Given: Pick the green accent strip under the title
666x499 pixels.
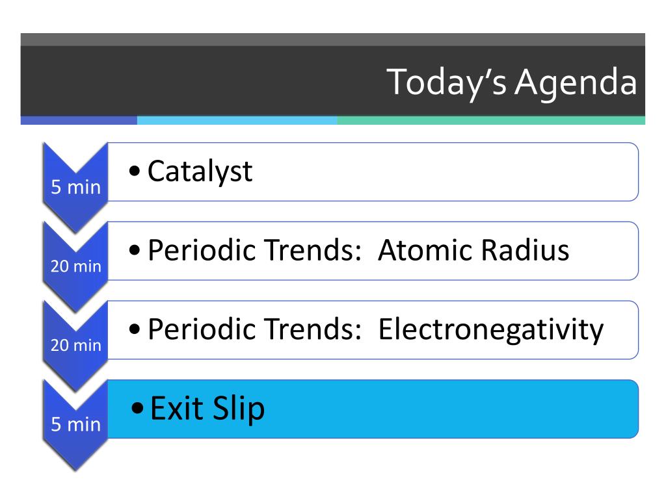Looking at the screenshot, I should pyautogui.click(x=491, y=120).
